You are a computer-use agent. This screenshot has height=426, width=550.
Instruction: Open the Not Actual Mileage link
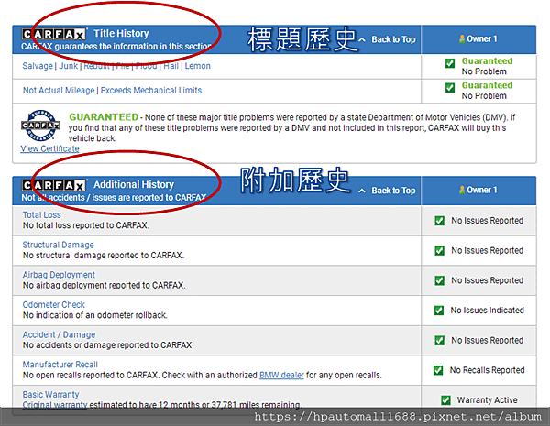coord(59,91)
